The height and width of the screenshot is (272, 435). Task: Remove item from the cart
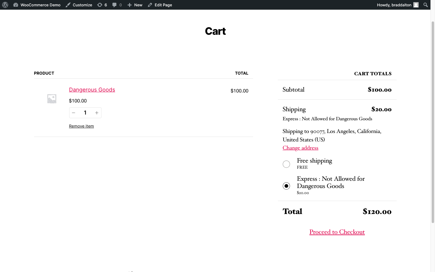81,126
